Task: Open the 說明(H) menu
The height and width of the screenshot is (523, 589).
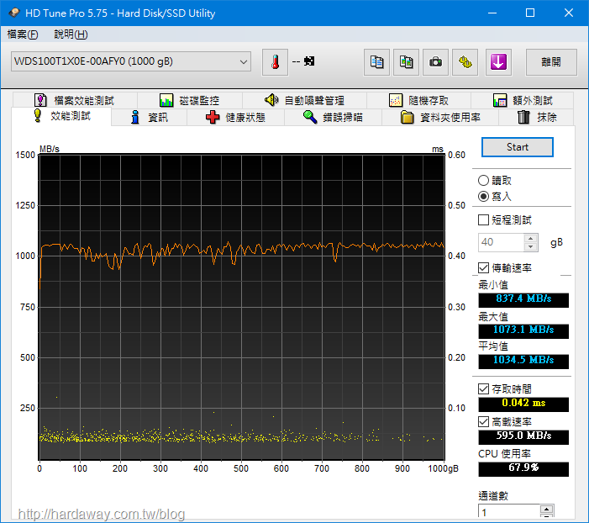Action: click(71, 34)
